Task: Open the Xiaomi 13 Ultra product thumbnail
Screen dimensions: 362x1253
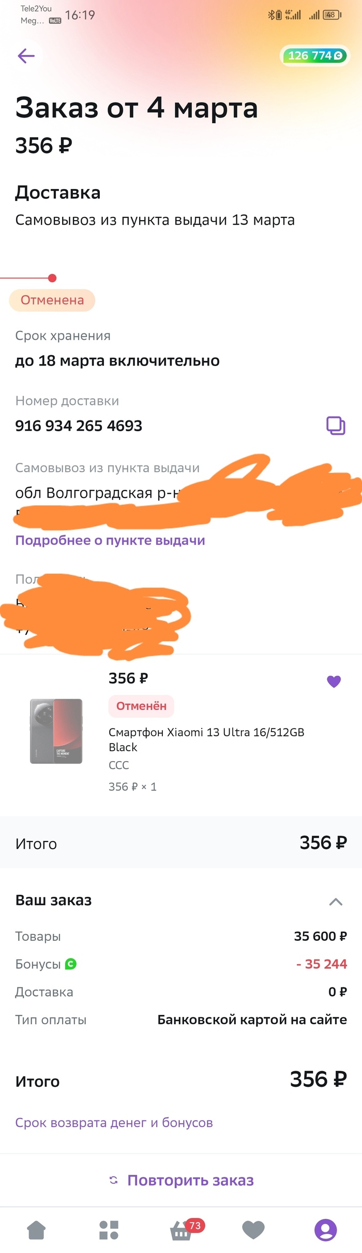Action: pyautogui.click(x=56, y=731)
